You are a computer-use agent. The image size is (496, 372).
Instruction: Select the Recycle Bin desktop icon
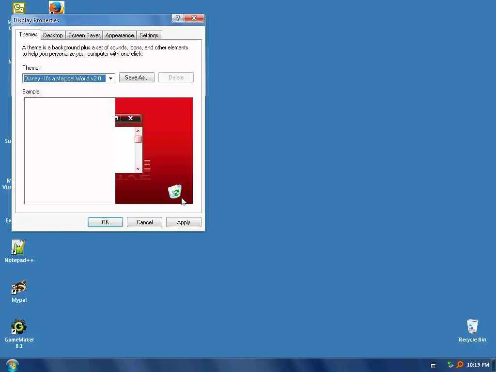point(472,327)
